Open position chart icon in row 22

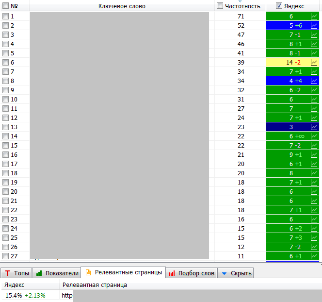314,210
